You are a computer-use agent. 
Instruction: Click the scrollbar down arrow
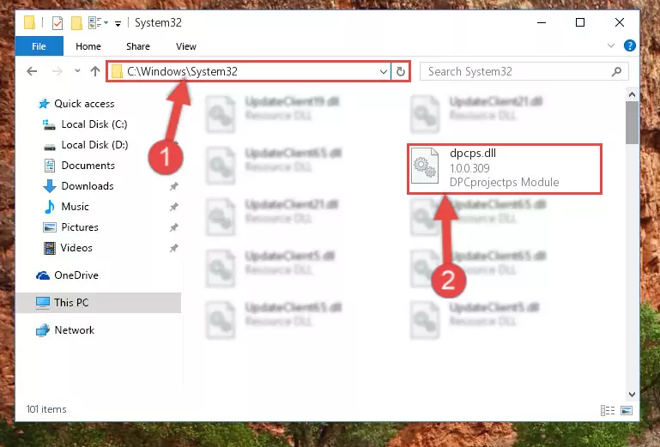(632, 395)
